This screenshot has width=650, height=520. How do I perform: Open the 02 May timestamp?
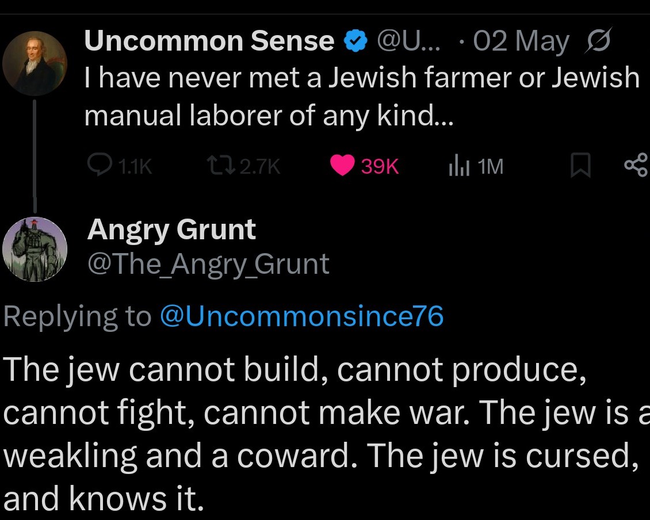pos(522,41)
